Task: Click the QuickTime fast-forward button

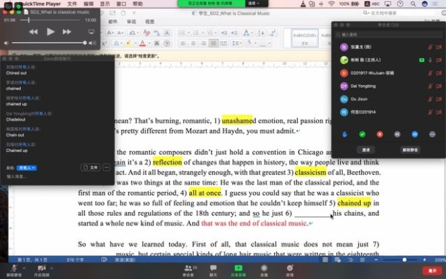Action: [x=67, y=31]
